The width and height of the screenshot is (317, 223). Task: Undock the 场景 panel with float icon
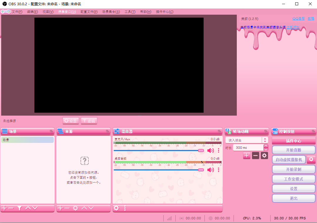[51, 131]
